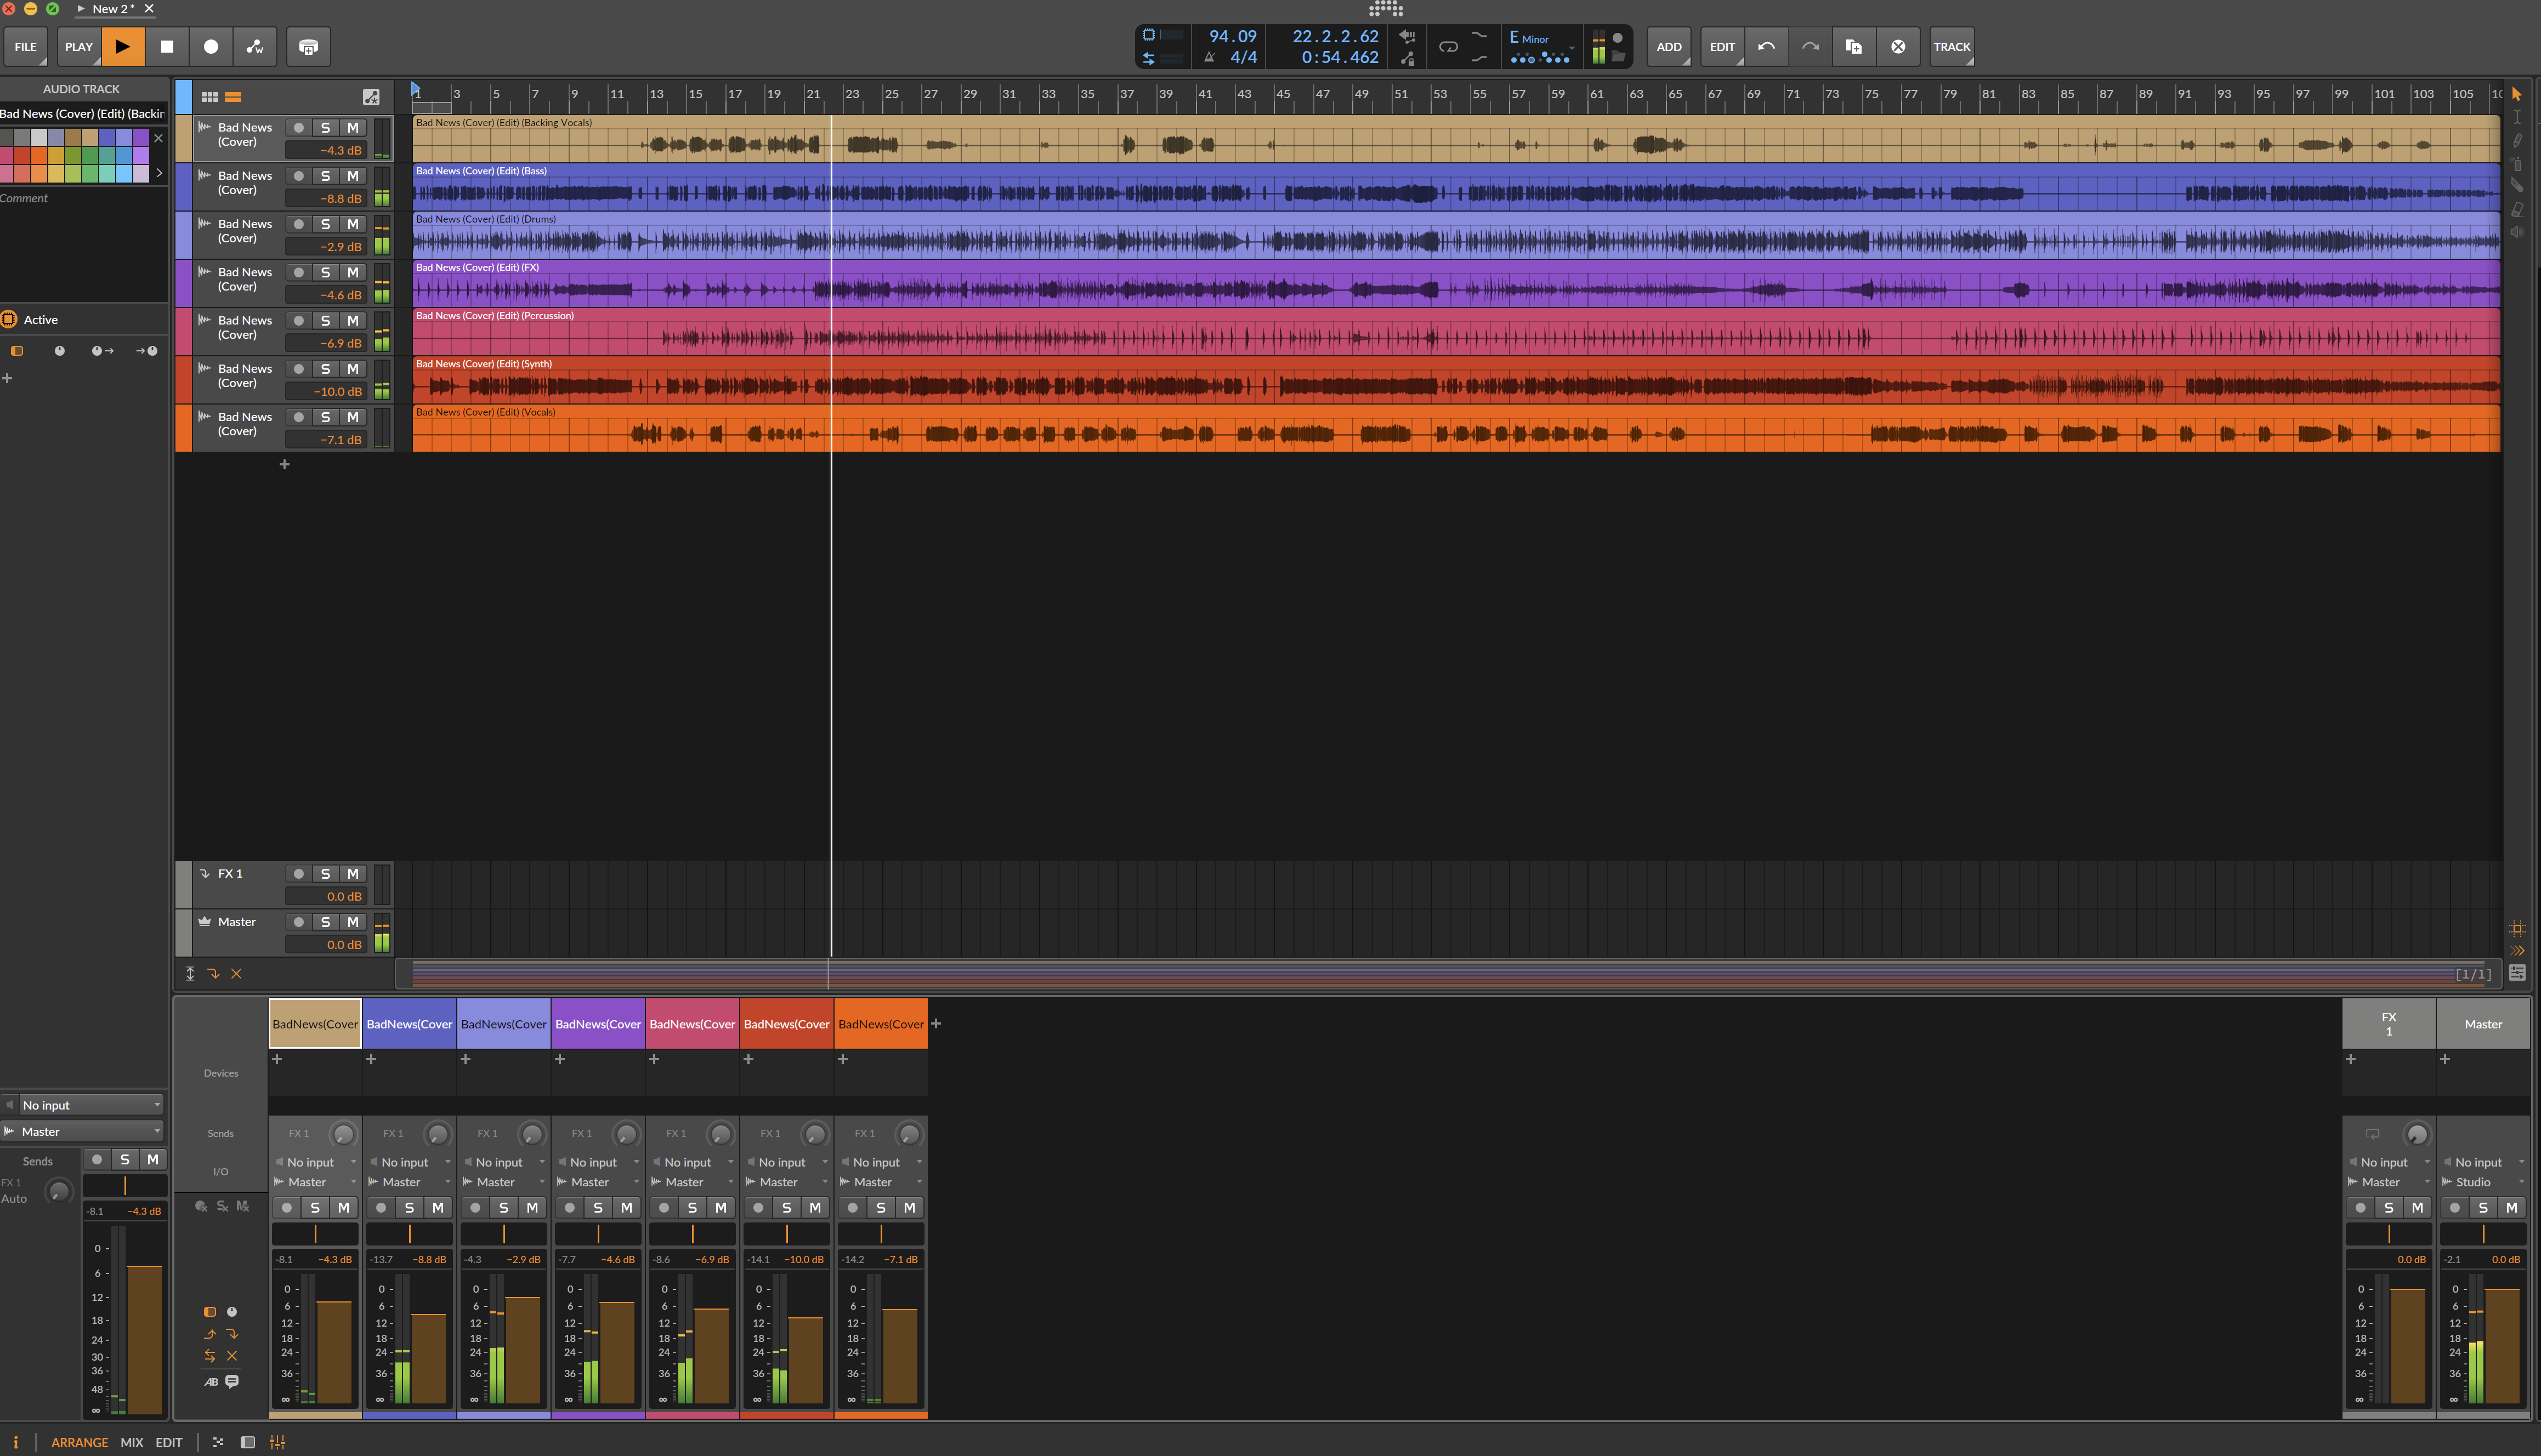Viewport: 2541px width, 1456px height.
Task: Open the FILE menu
Action: coord(26,47)
